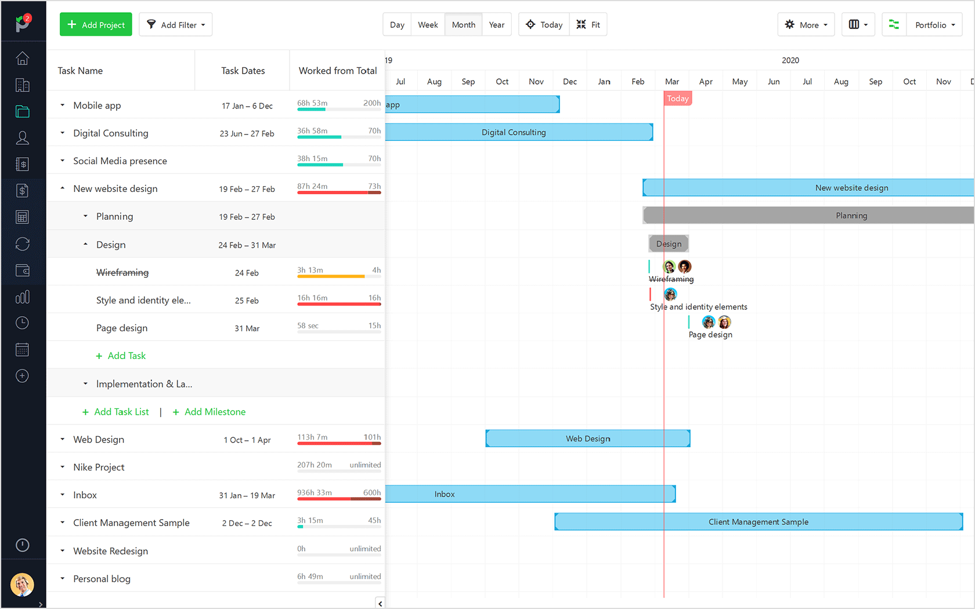This screenshot has width=975, height=609.
Task: Click the green Gantt chart icon near Portfolio
Action: pos(893,24)
